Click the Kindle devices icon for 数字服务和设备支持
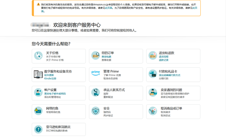Viewport: 226px width, 137px height. coord(38,74)
